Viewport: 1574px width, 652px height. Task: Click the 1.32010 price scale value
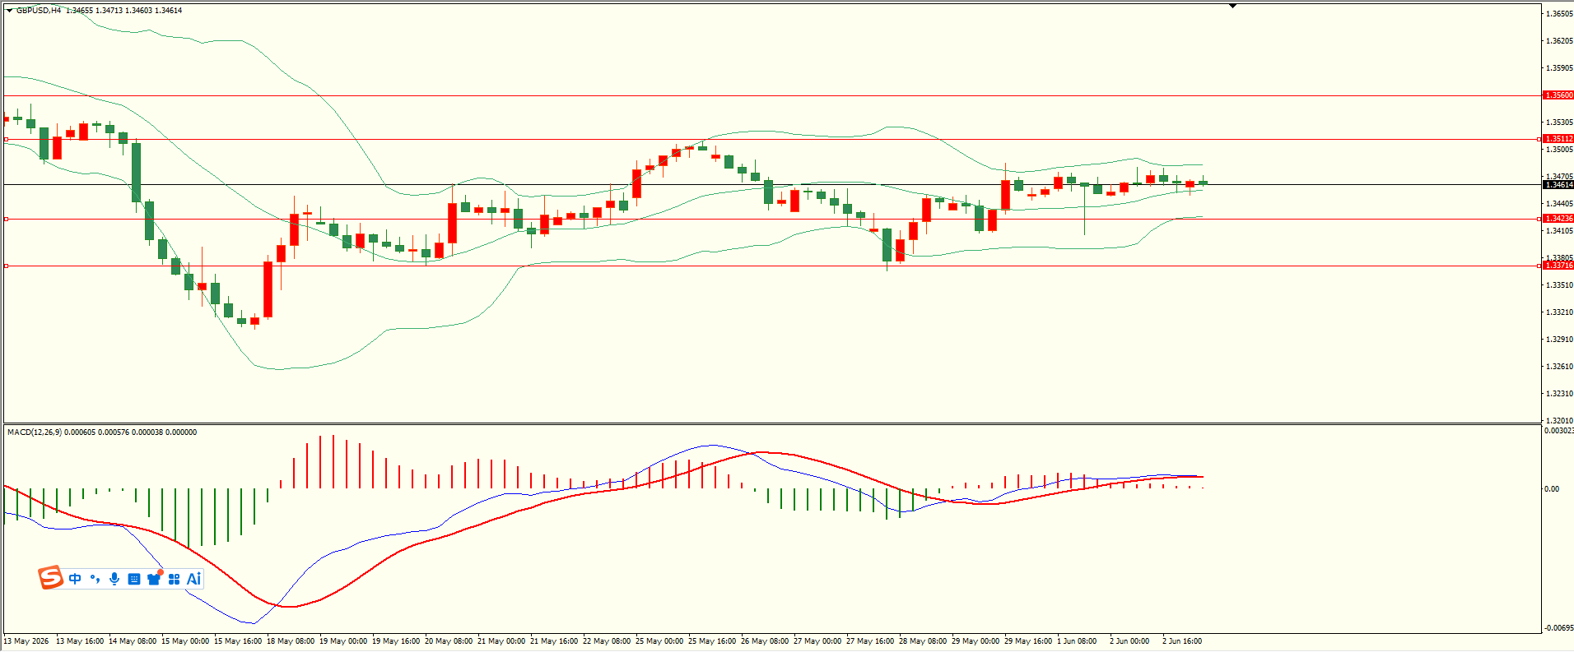(x=1559, y=421)
